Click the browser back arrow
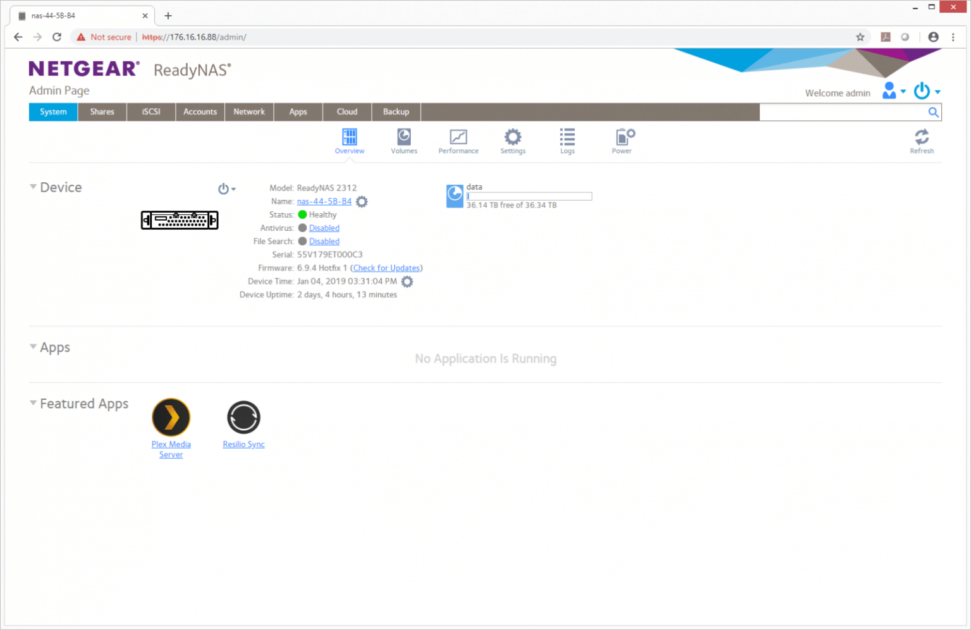The height and width of the screenshot is (630, 971). (x=18, y=37)
